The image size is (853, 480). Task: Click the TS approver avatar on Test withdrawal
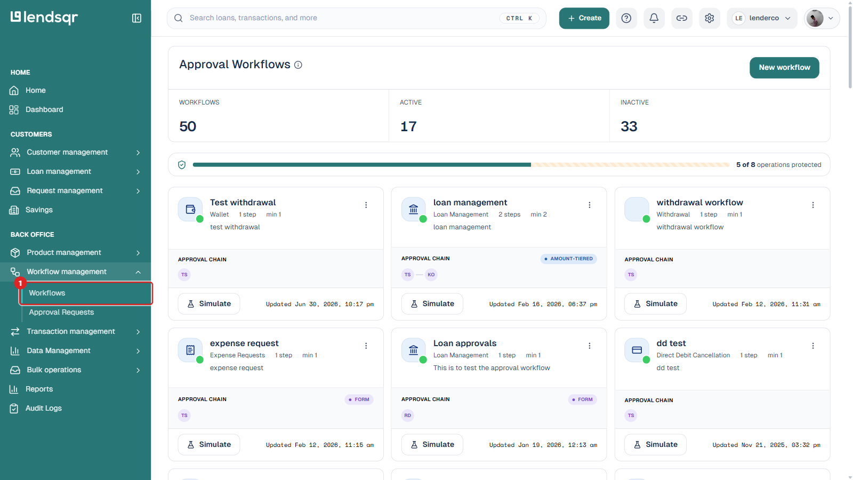pos(184,275)
